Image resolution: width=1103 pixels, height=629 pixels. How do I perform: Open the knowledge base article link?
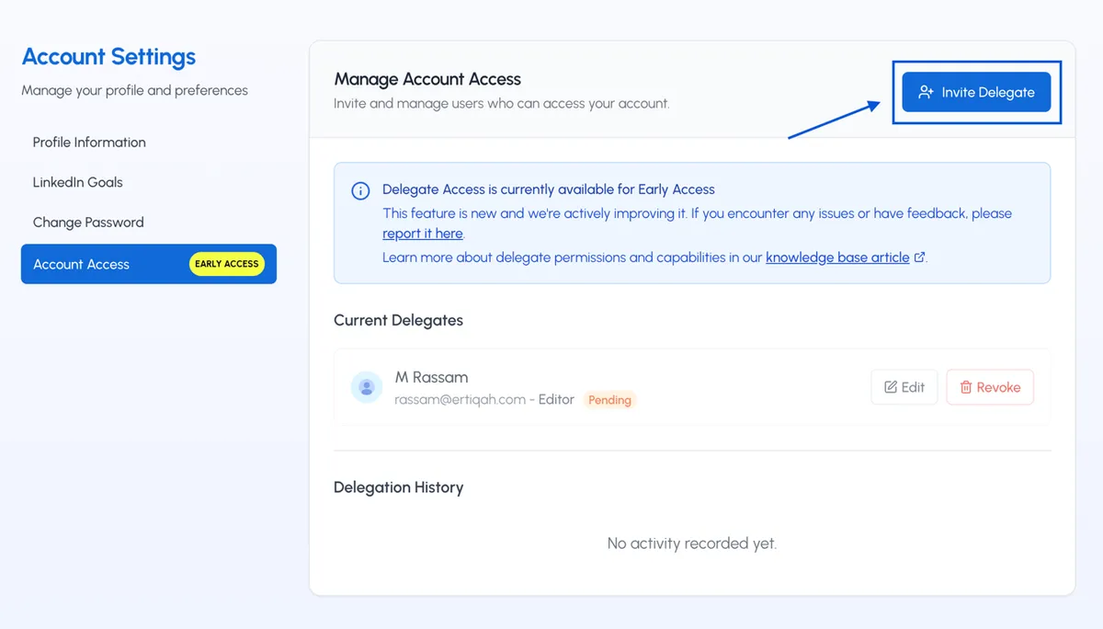(x=837, y=257)
